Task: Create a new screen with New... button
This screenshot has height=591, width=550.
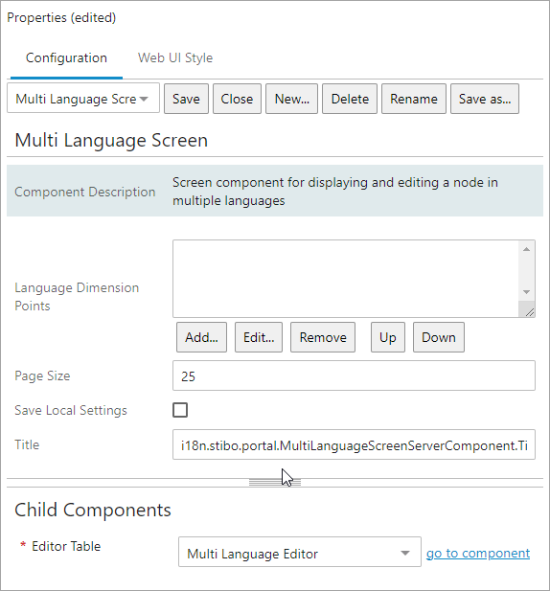Action: (292, 99)
